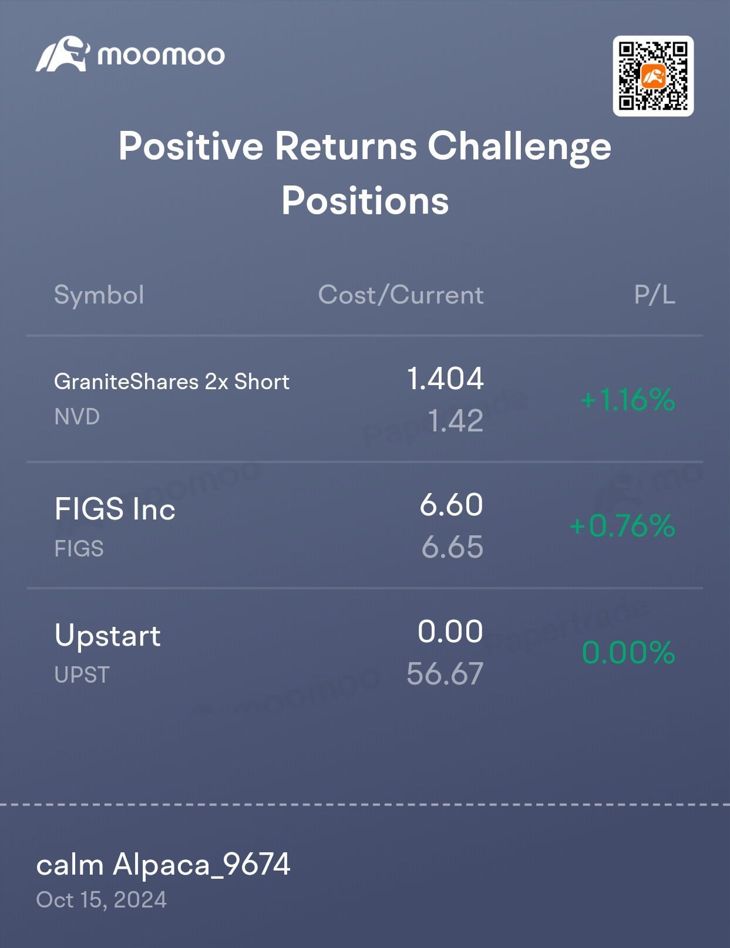Screen dimensions: 730x948
Task: Select the Symbol column header
Action: pyautogui.click(x=99, y=295)
